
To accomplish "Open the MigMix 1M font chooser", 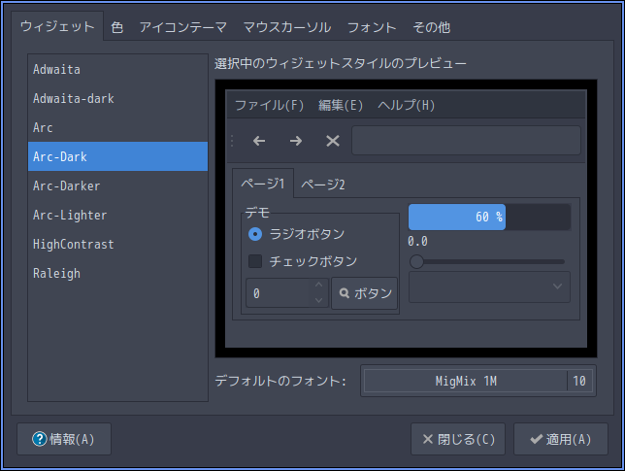I will (478, 381).
